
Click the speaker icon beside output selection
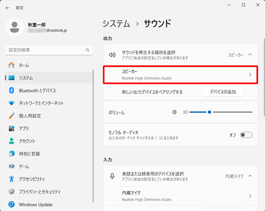pyautogui.click(x=112, y=55)
